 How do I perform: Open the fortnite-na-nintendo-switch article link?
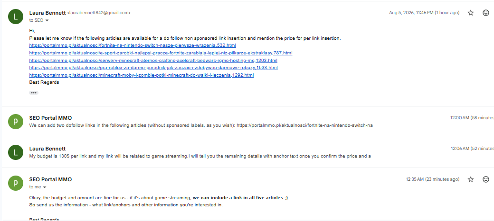coord(133,45)
